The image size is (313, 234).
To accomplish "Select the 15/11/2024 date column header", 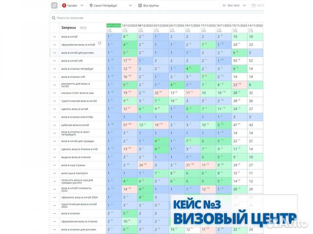I will click(240, 26).
